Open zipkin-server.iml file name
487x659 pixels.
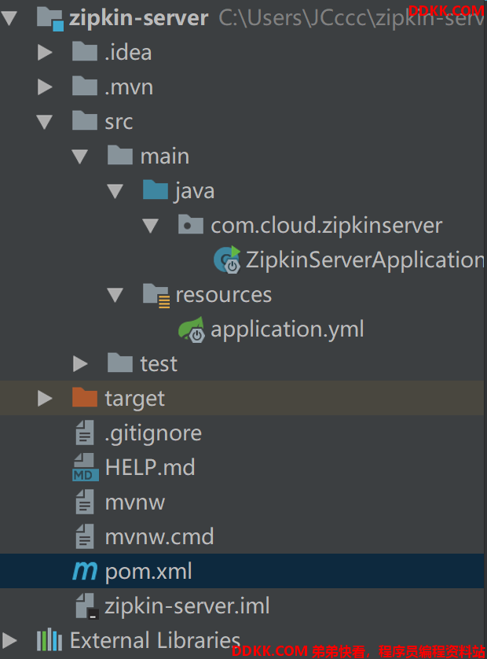[x=187, y=606]
